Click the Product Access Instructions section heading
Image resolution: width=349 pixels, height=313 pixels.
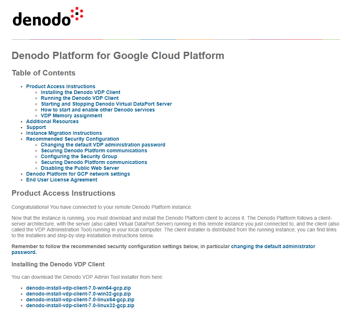tap(64, 193)
